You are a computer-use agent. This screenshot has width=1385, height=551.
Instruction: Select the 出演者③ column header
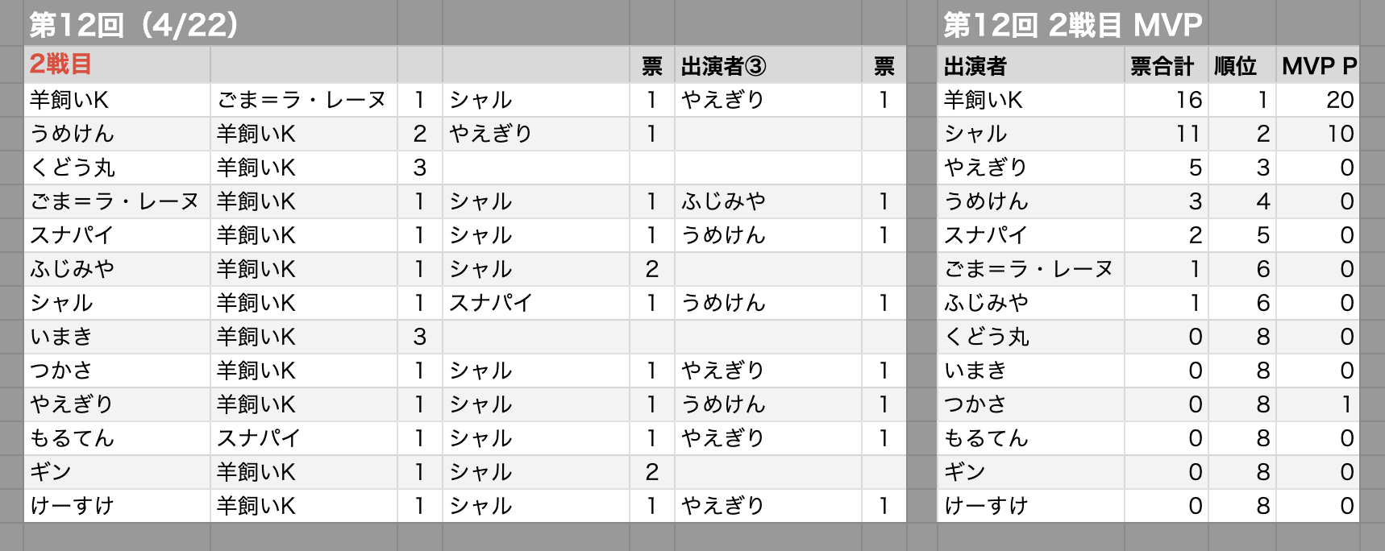click(x=768, y=65)
